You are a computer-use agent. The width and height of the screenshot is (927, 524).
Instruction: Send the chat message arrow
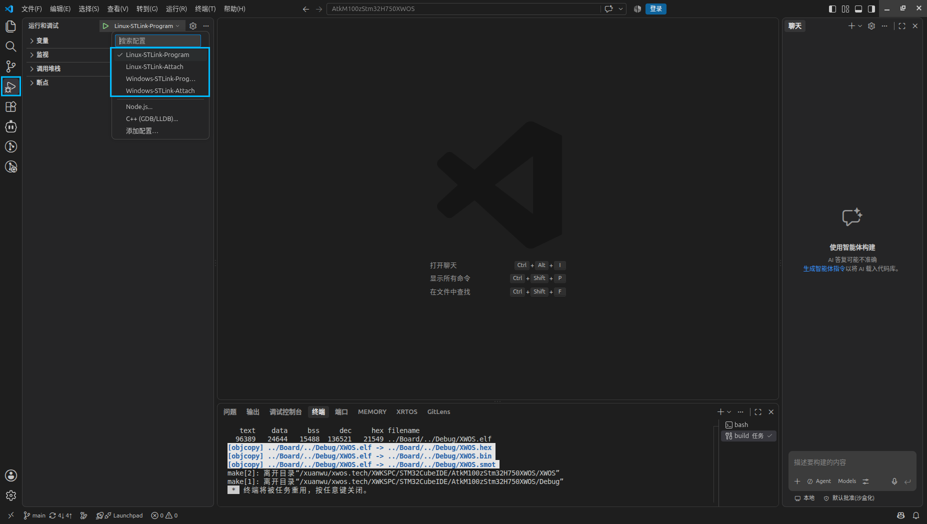point(907,481)
